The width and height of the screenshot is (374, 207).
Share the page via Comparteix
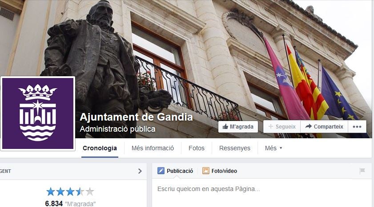point(324,127)
